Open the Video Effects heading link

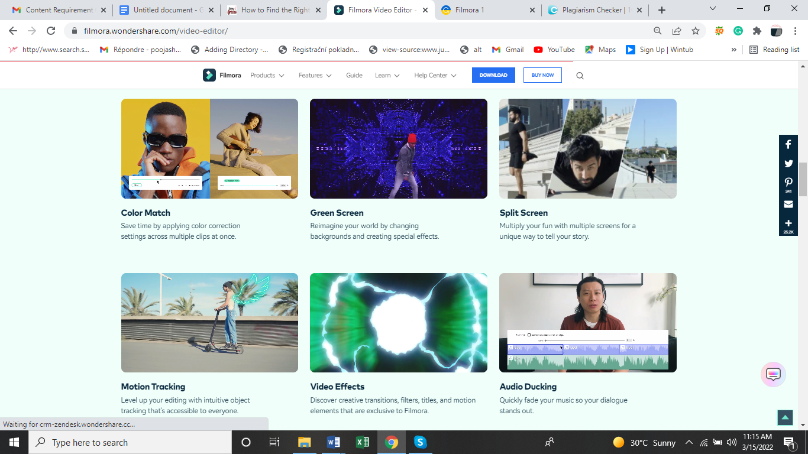(x=337, y=387)
